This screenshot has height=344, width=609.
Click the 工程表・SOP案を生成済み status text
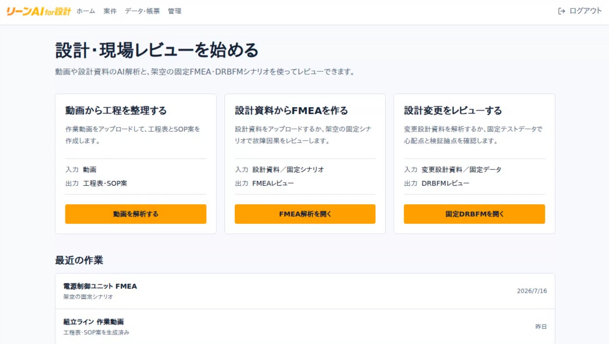click(96, 332)
